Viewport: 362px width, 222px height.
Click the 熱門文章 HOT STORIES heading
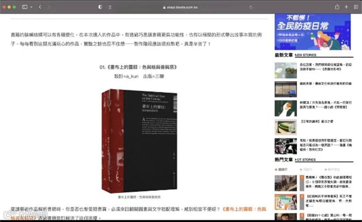click(x=295, y=159)
